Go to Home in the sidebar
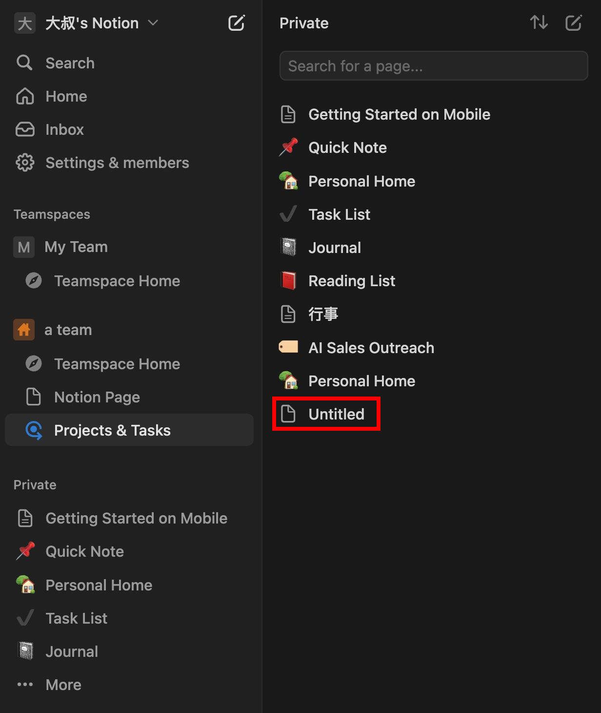The image size is (601, 713). click(66, 96)
